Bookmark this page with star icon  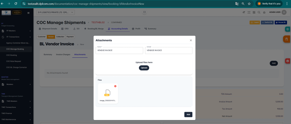[249, 4]
